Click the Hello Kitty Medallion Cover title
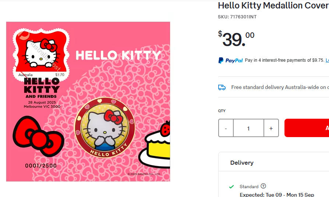The image size is (329, 197). (x=273, y=6)
